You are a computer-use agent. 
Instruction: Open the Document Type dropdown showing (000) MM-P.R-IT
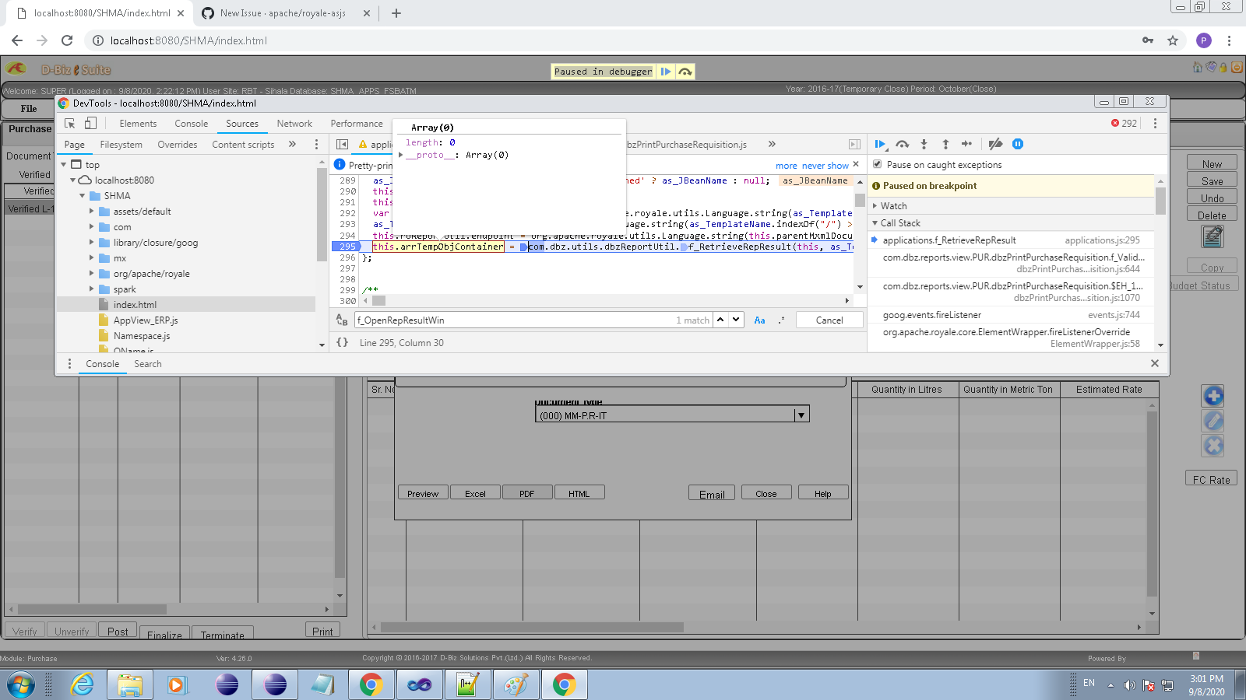point(801,414)
